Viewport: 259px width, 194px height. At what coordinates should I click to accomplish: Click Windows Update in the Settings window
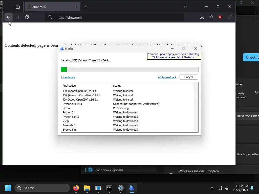click(110, 170)
